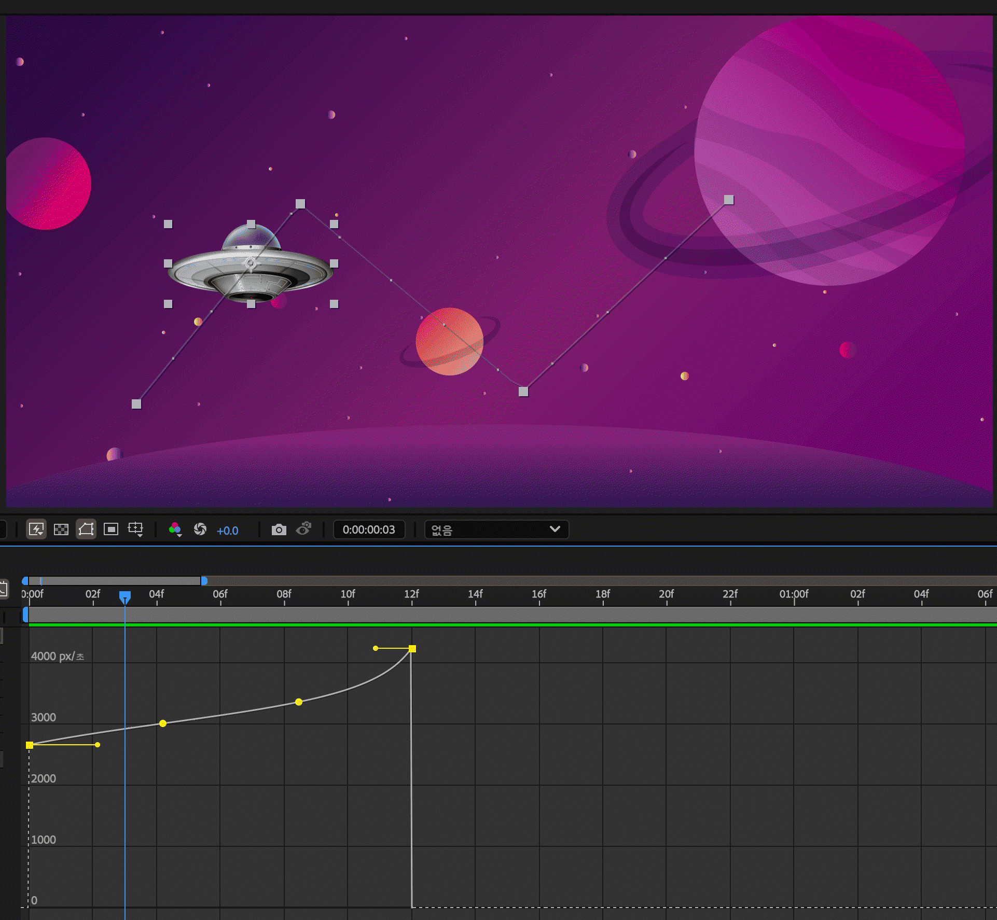The height and width of the screenshot is (920, 997).
Task: Toggle mask and shape path visibility
Action: pyautogui.click(x=86, y=529)
